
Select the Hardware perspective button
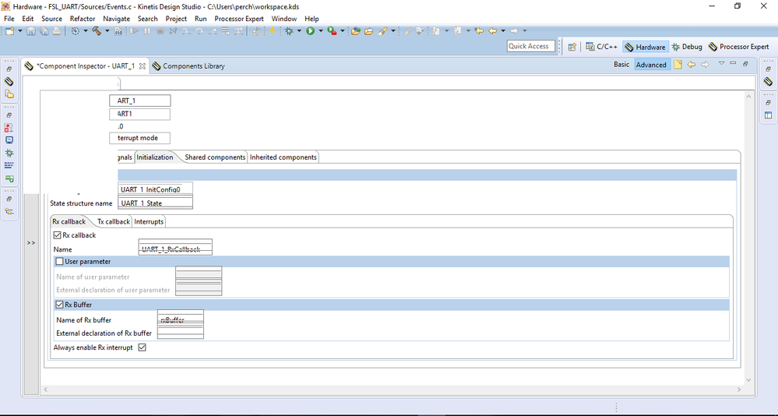pyautogui.click(x=646, y=47)
